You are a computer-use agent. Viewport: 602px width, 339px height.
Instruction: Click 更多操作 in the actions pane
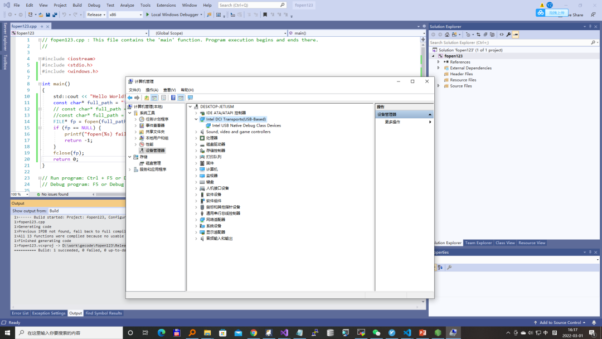coord(392,122)
